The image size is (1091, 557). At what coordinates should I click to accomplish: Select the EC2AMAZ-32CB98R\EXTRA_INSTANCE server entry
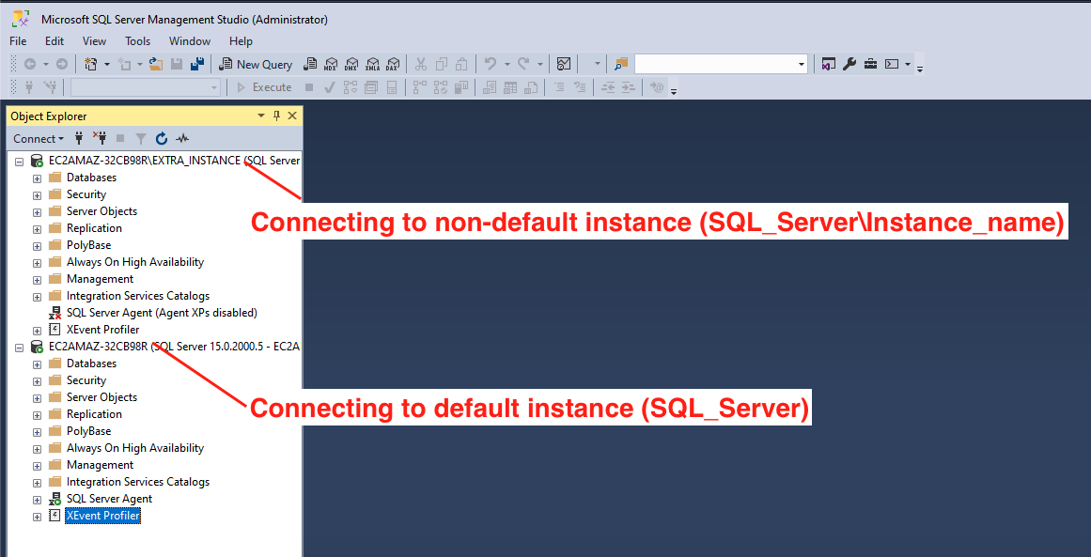coord(173,161)
